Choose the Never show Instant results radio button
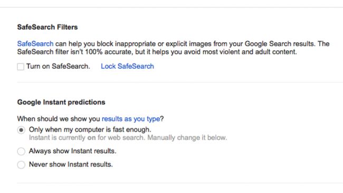This screenshot has width=343, height=193. point(21,164)
